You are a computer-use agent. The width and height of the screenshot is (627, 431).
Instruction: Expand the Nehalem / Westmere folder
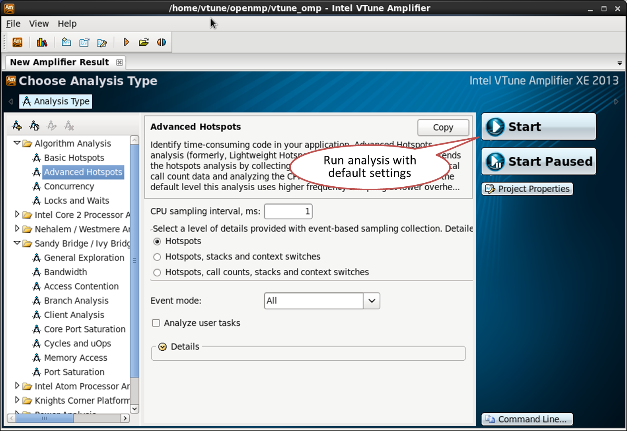[17, 229]
